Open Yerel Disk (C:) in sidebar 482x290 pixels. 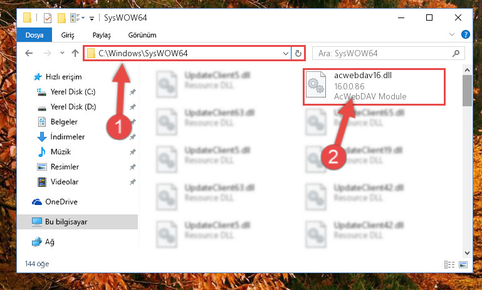click(x=73, y=92)
